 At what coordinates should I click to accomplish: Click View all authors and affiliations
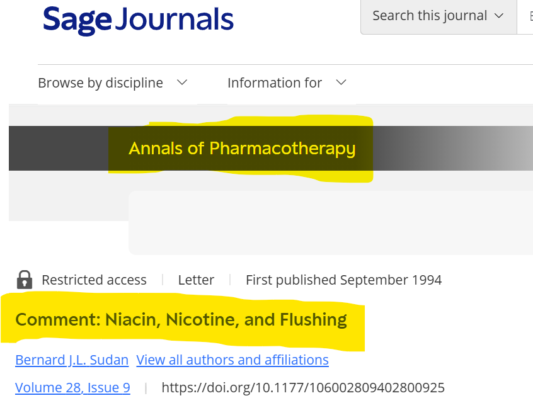(x=232, y=360)
